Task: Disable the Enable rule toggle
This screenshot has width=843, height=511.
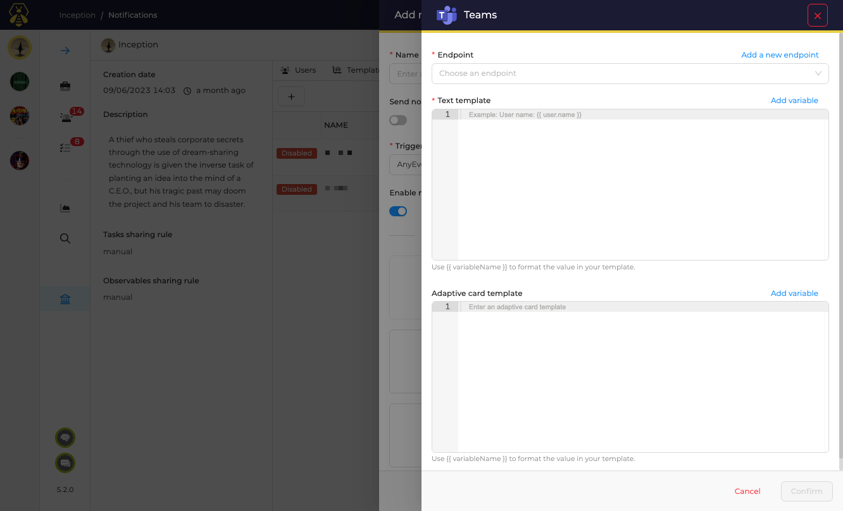Action: click(x=398, y=211)
